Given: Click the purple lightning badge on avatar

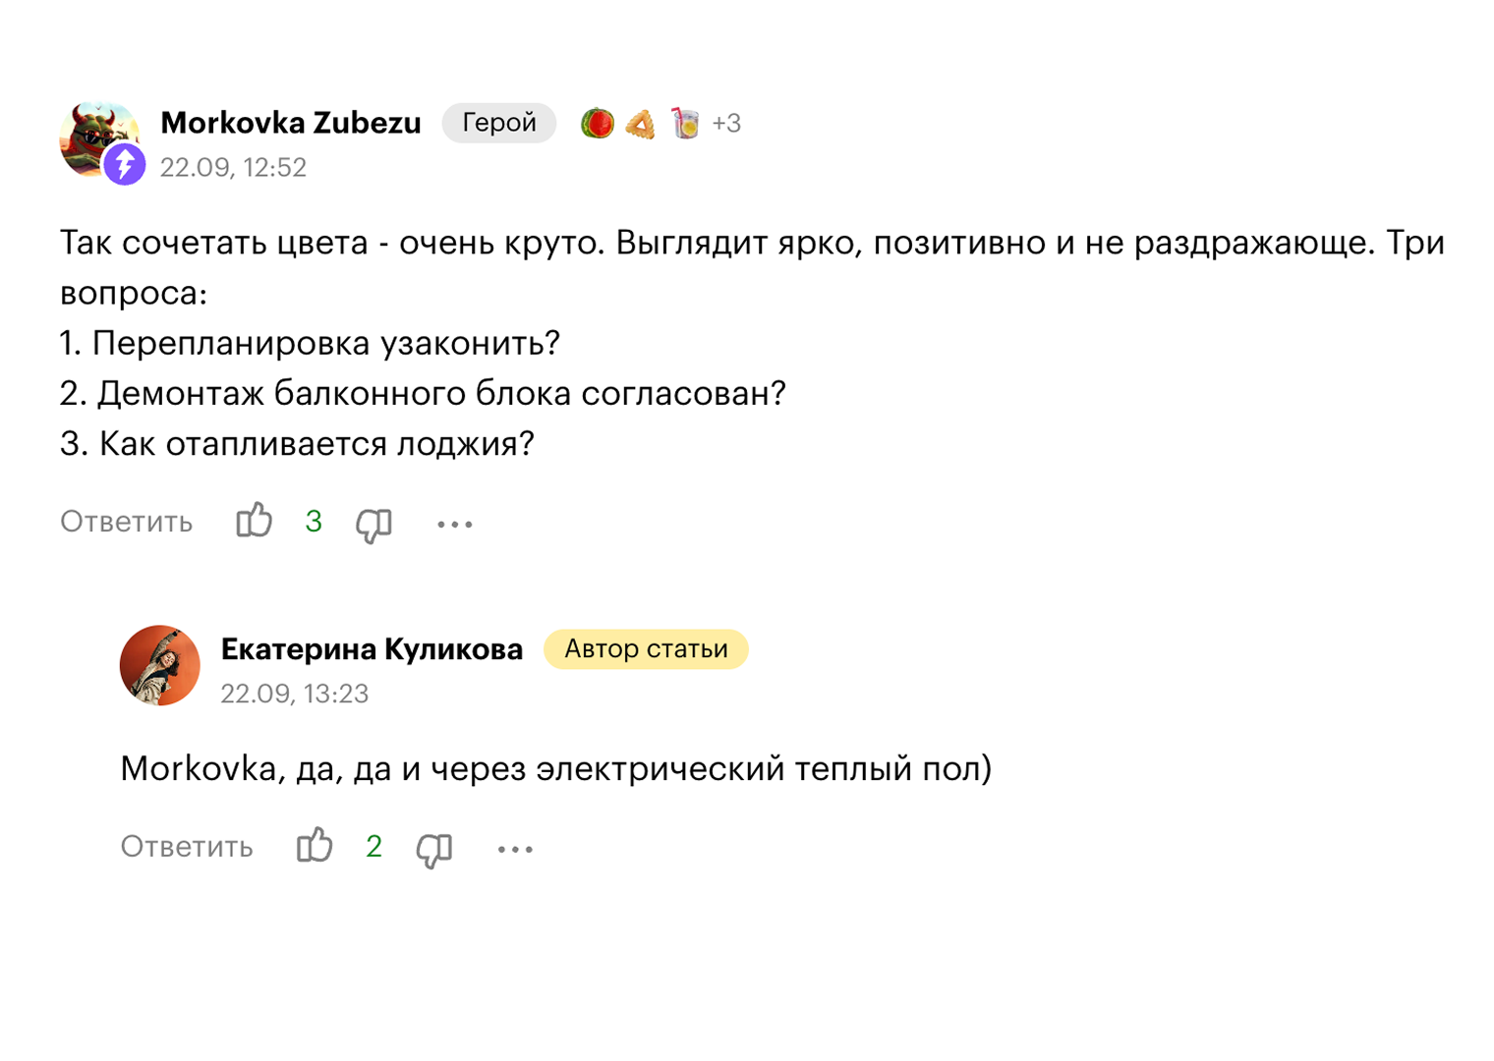Looking at the screenshot, I should [125, 164].
